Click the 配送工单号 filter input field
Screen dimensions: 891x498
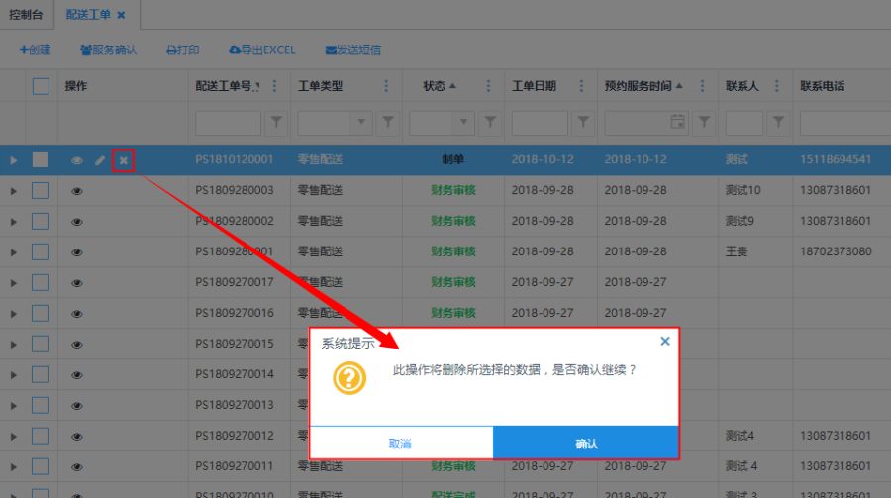(228, 122)
